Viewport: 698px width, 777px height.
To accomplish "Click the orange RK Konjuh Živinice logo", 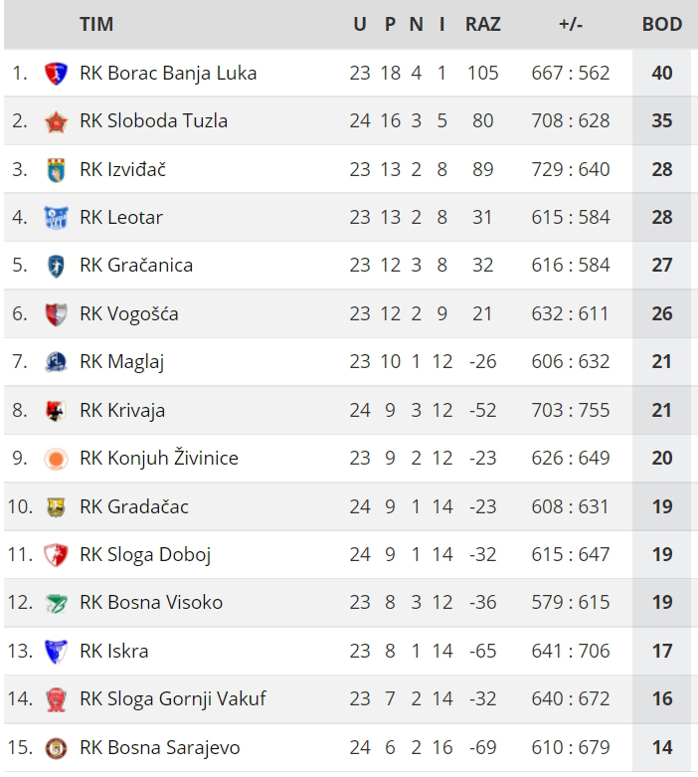I will (x=56, y=459).
